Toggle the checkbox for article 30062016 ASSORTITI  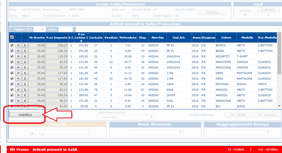tap(12, 57)
